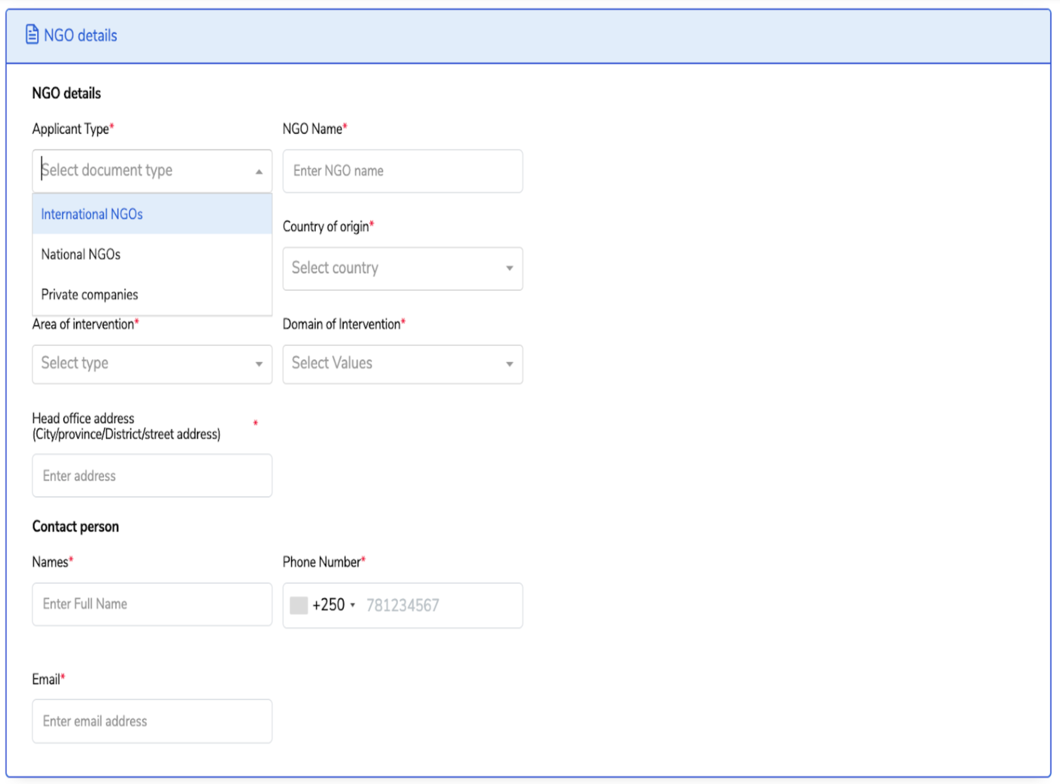Click the Enter NGO name field

pos(402,171)
